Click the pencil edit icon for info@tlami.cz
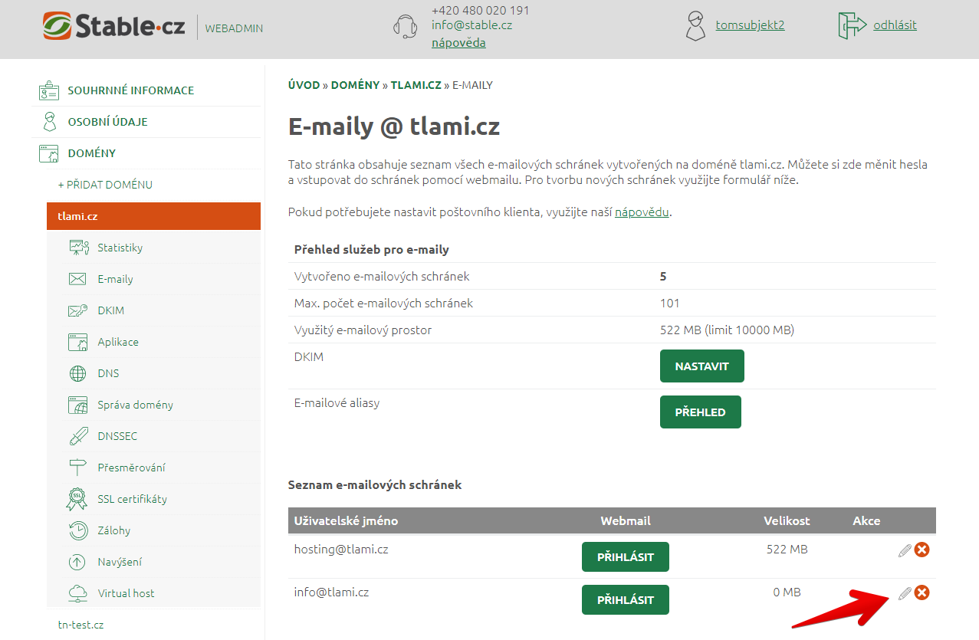 [x=905, y=592]
